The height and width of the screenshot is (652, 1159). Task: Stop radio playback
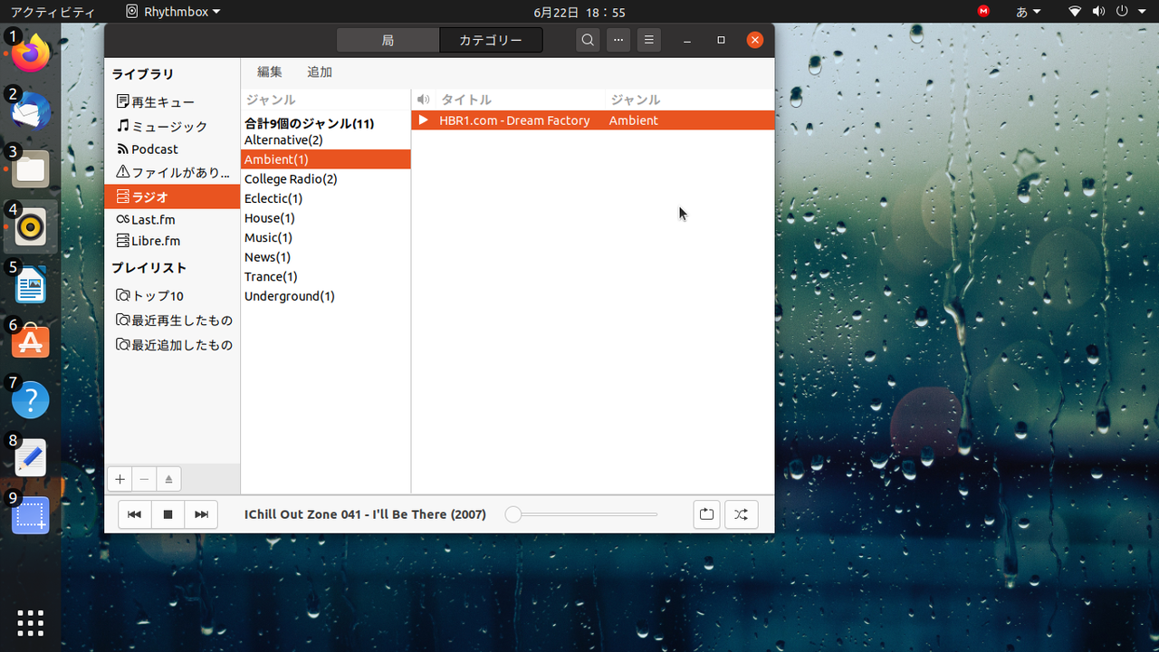(x=168, y=514)
